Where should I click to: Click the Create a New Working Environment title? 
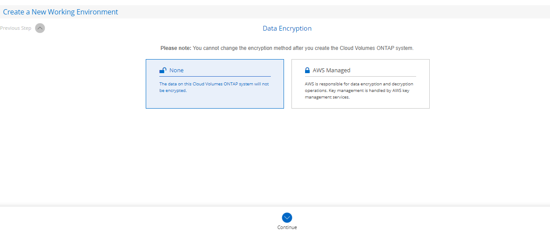(x=61, y=12)
